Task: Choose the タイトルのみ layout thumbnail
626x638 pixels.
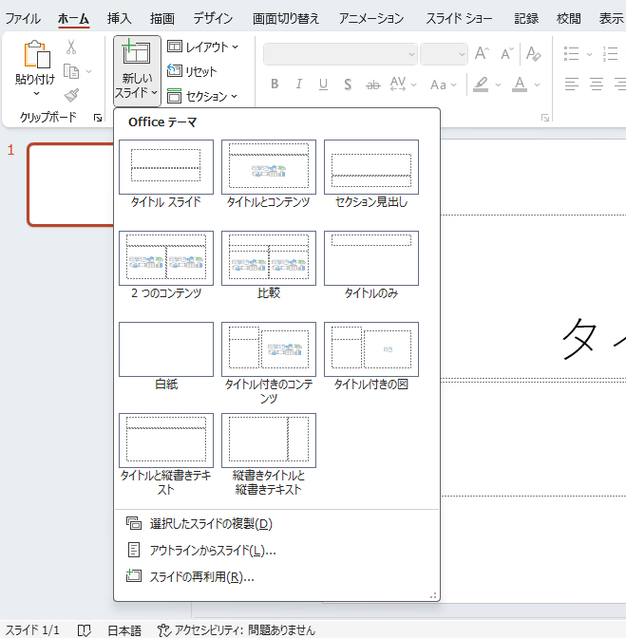Action: (x=371, y=258)
